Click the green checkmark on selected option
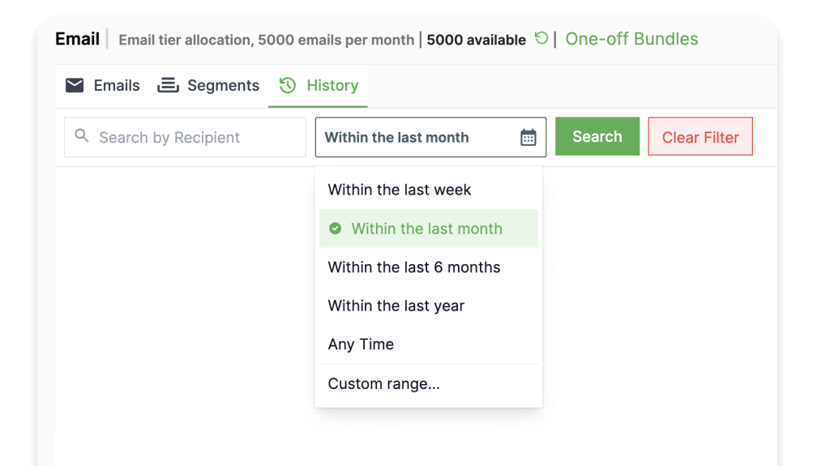This screenshot has height=466, width=830. [x=335, y=229]
